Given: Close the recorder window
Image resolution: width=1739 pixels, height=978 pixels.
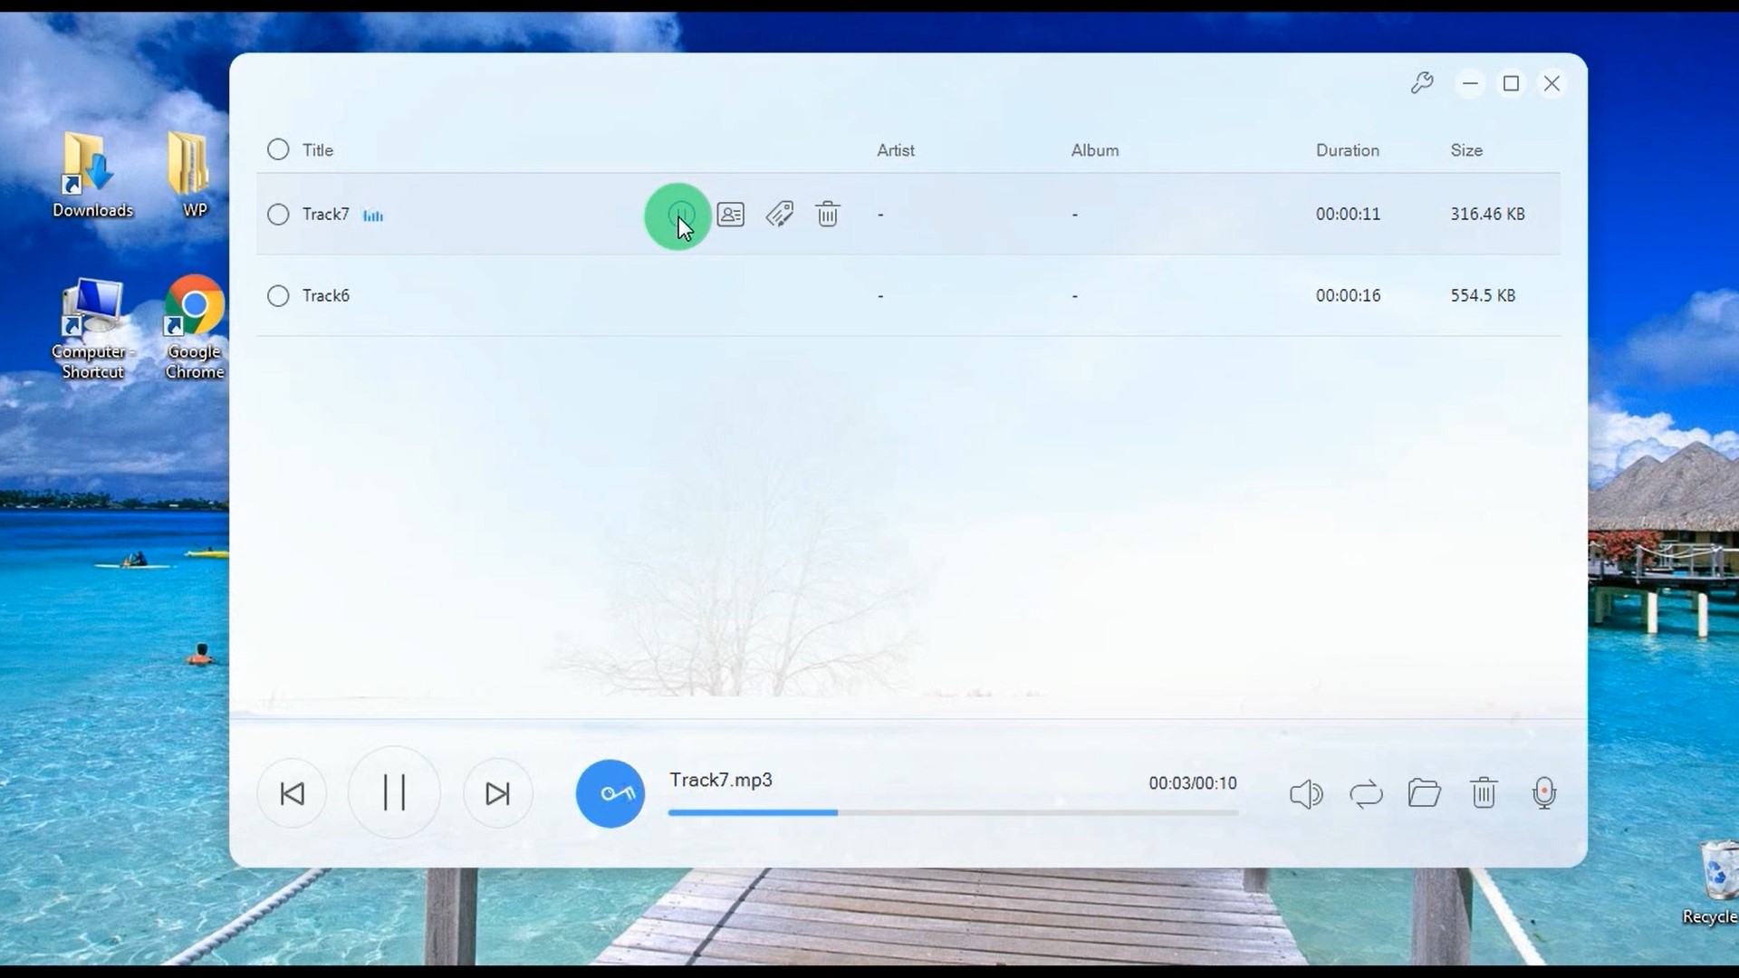Looking at the screenshot, I should coord(1552,83).
